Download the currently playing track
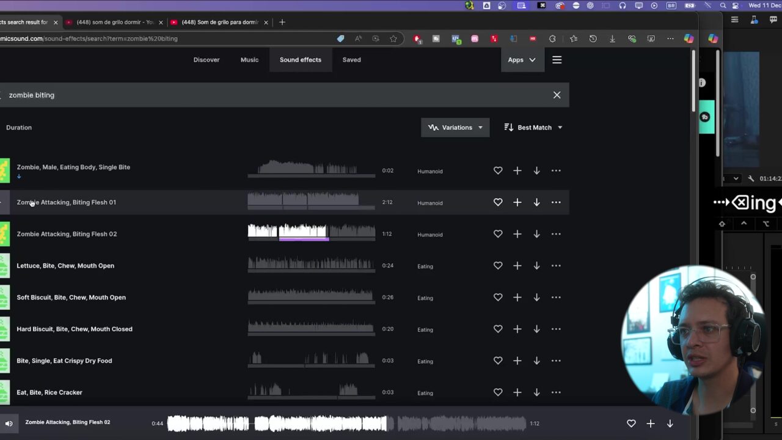782x440 pixels. pyautogui.click(x=670, y=424)
